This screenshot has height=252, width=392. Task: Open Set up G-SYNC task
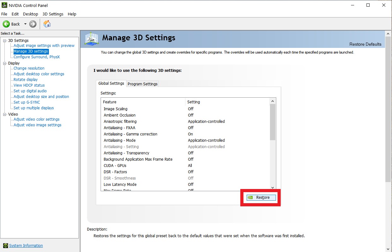tap(27, 102)
